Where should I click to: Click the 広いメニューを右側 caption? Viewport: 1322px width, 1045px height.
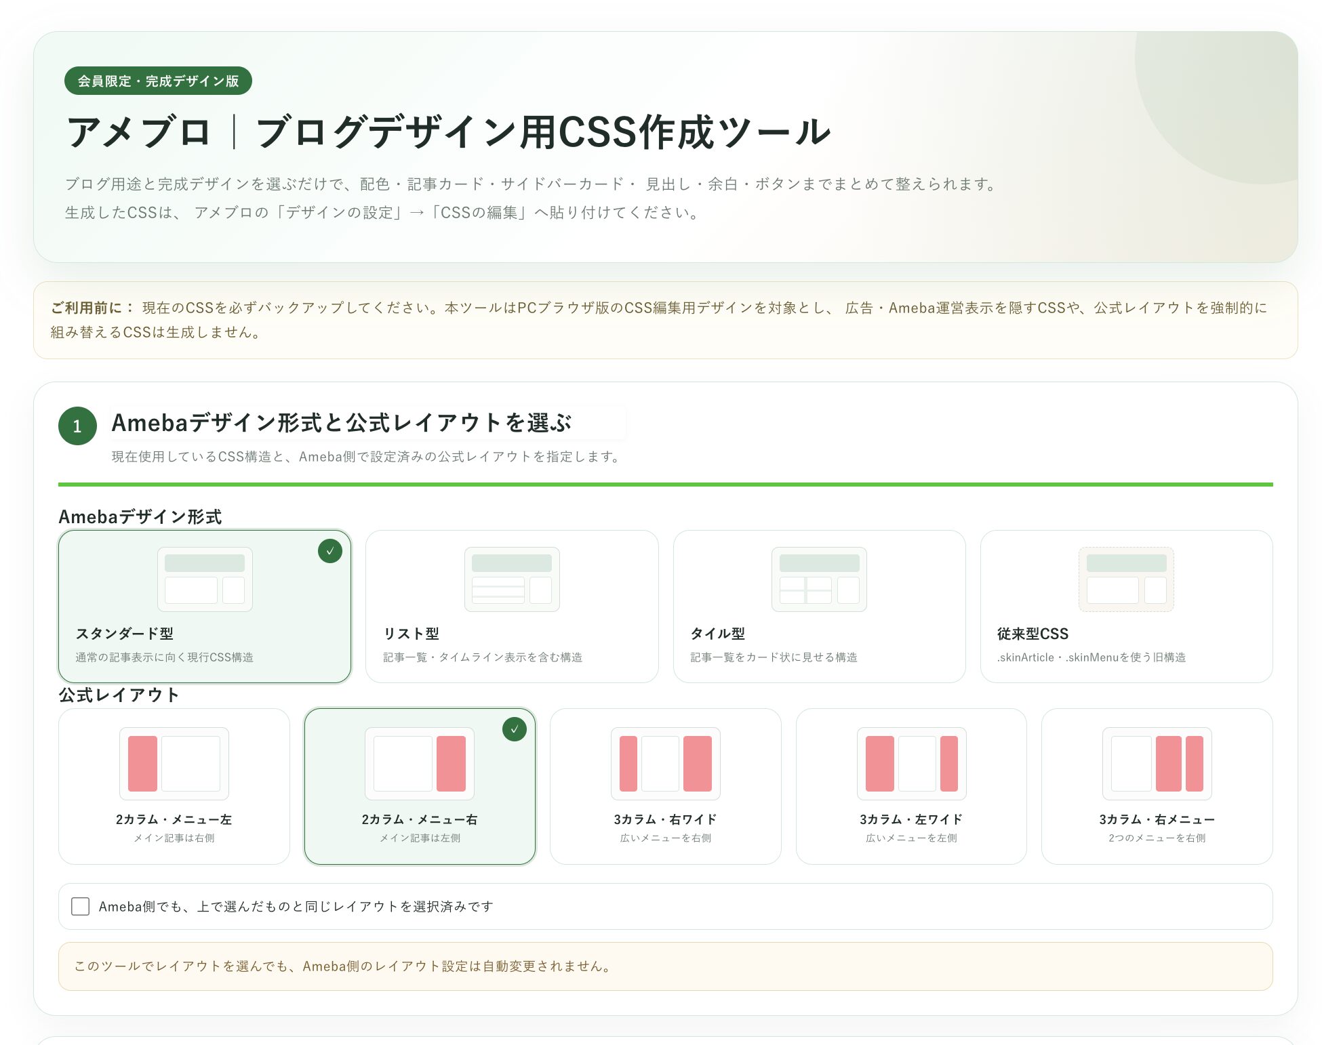click(666, 838)
